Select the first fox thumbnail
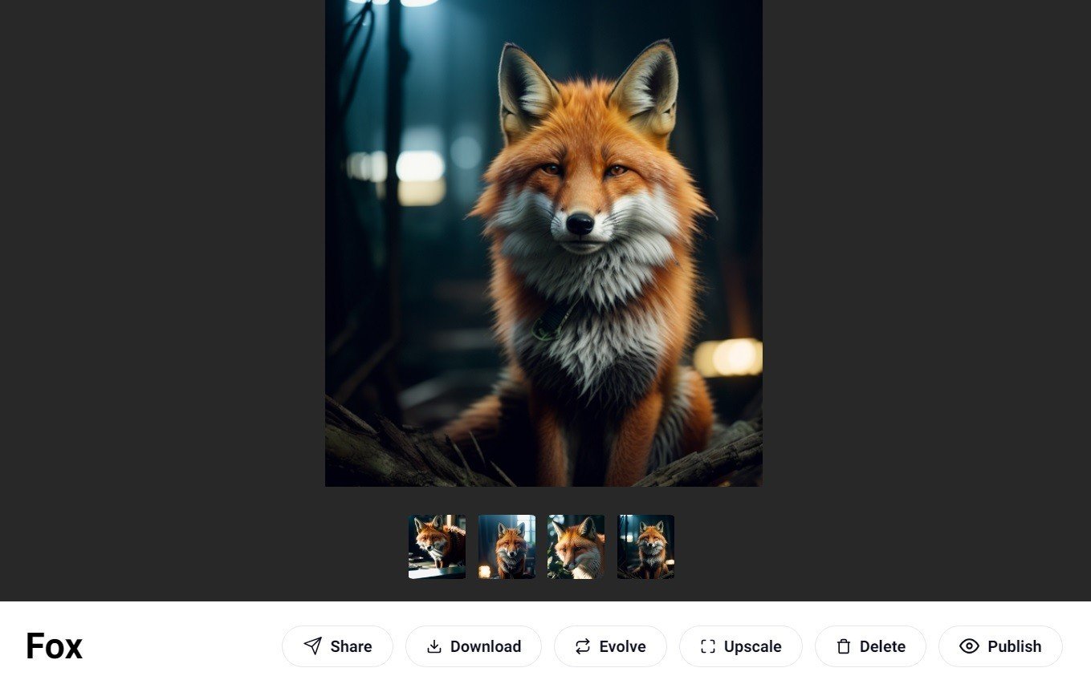 [x=437, y=547]
